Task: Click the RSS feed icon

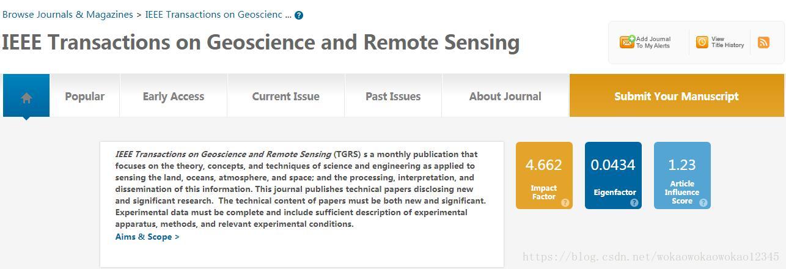Action: [x=763, y=42]
